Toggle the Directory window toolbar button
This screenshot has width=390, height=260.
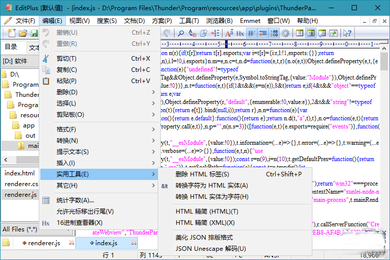tap(311, 33)
